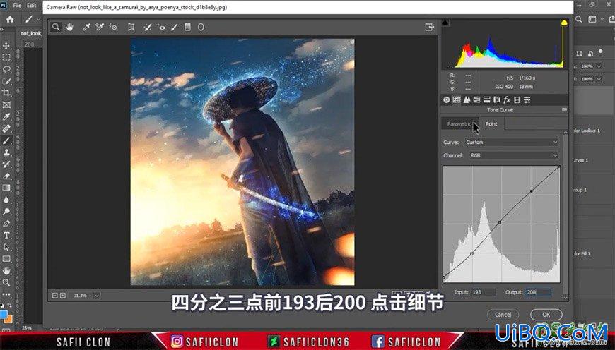This screenshot has height=350, width=615.
Task: Confirm with the OK button
Action: point(546,315)
